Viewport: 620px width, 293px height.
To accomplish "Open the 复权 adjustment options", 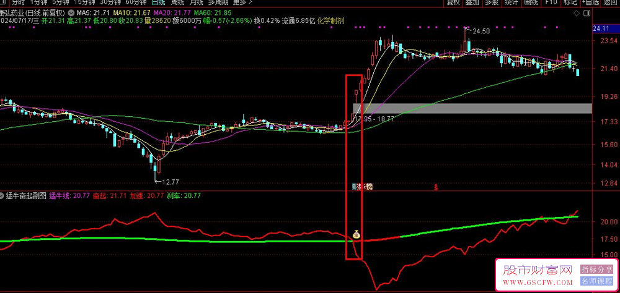I will pos(453,2).
